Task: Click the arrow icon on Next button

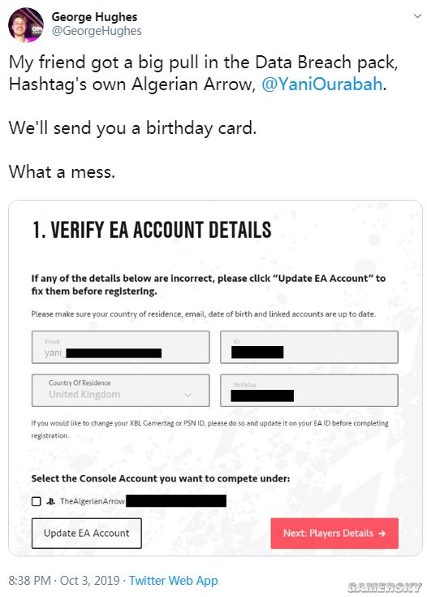Action: pos(382,534)
